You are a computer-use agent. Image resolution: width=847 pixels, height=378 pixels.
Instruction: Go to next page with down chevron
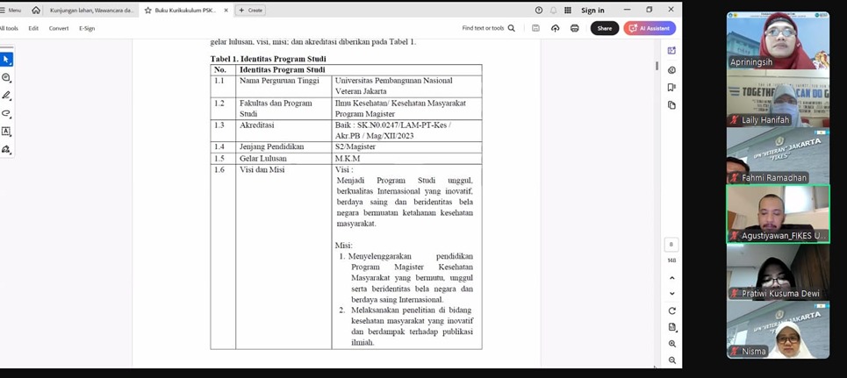click(x=671, y=294)
